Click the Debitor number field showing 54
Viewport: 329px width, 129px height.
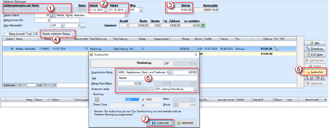42,15
